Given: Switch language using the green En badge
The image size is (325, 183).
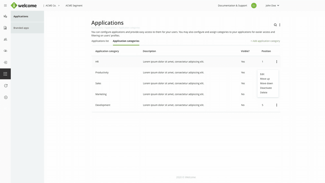Looking at the screenshot, I should [254, 6].
